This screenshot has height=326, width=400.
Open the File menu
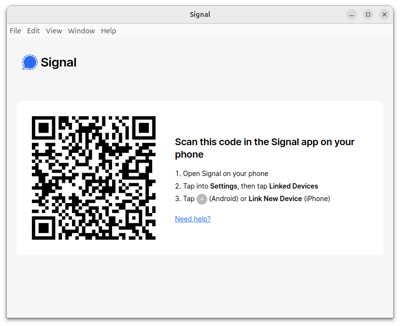tap(15, 31)
